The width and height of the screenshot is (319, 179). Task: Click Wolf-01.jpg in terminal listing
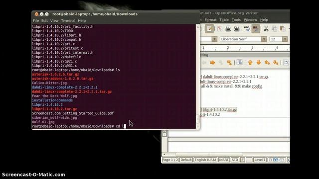click(43, 122)
